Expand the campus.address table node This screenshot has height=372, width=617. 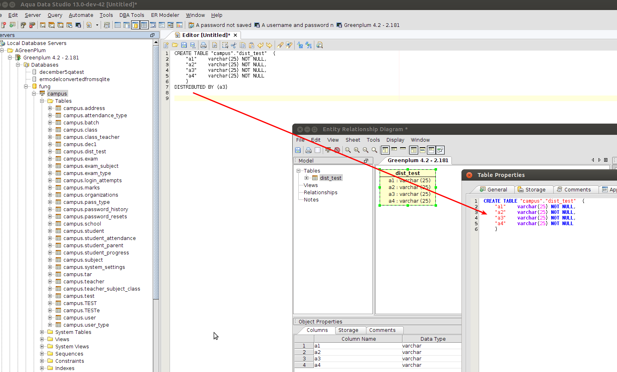click(50, 108)
